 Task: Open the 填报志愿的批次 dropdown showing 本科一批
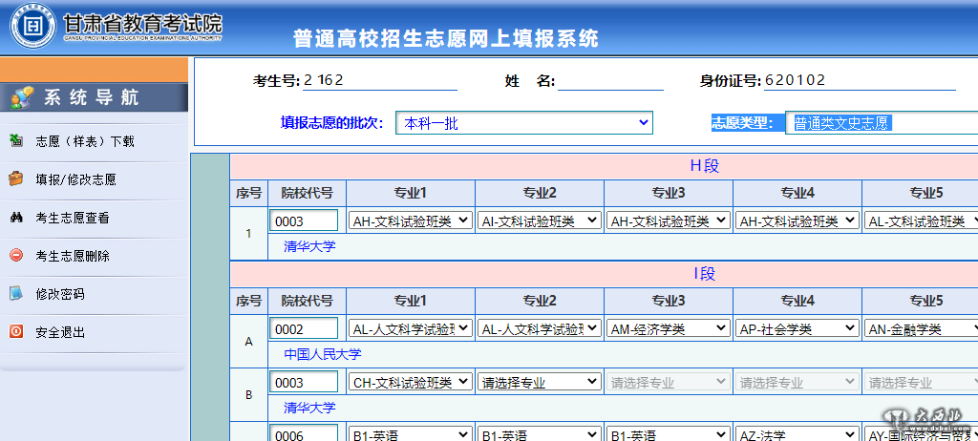click(x=523, y=123)
